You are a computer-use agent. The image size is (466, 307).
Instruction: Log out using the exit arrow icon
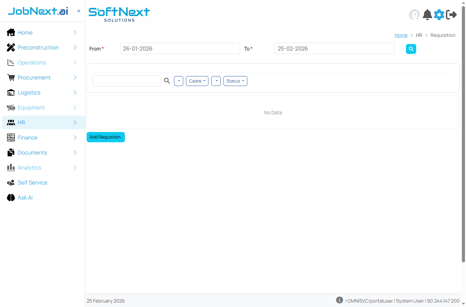click(452, 15)
